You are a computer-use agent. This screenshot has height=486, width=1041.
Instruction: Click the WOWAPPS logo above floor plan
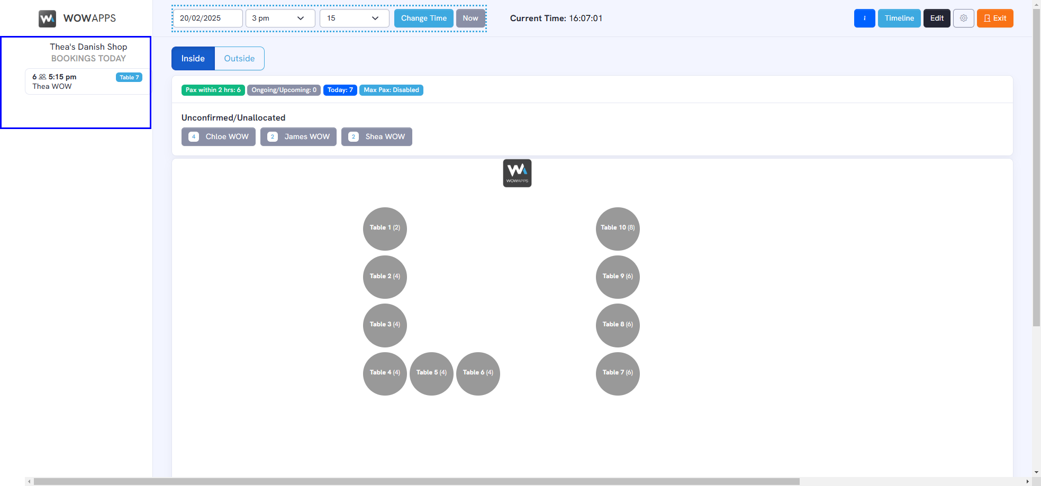point(517,173)
